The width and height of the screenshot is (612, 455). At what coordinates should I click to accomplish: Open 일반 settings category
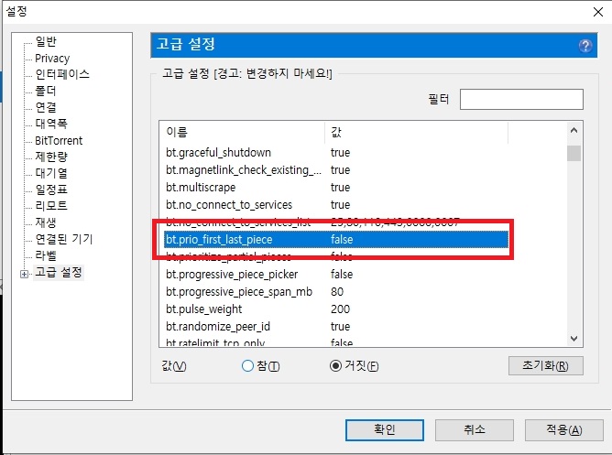click(x=46, y=41)
